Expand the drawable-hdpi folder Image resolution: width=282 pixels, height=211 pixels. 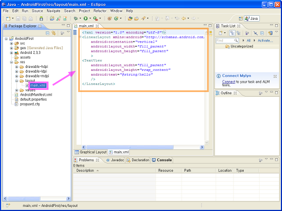tap(16, 67)
